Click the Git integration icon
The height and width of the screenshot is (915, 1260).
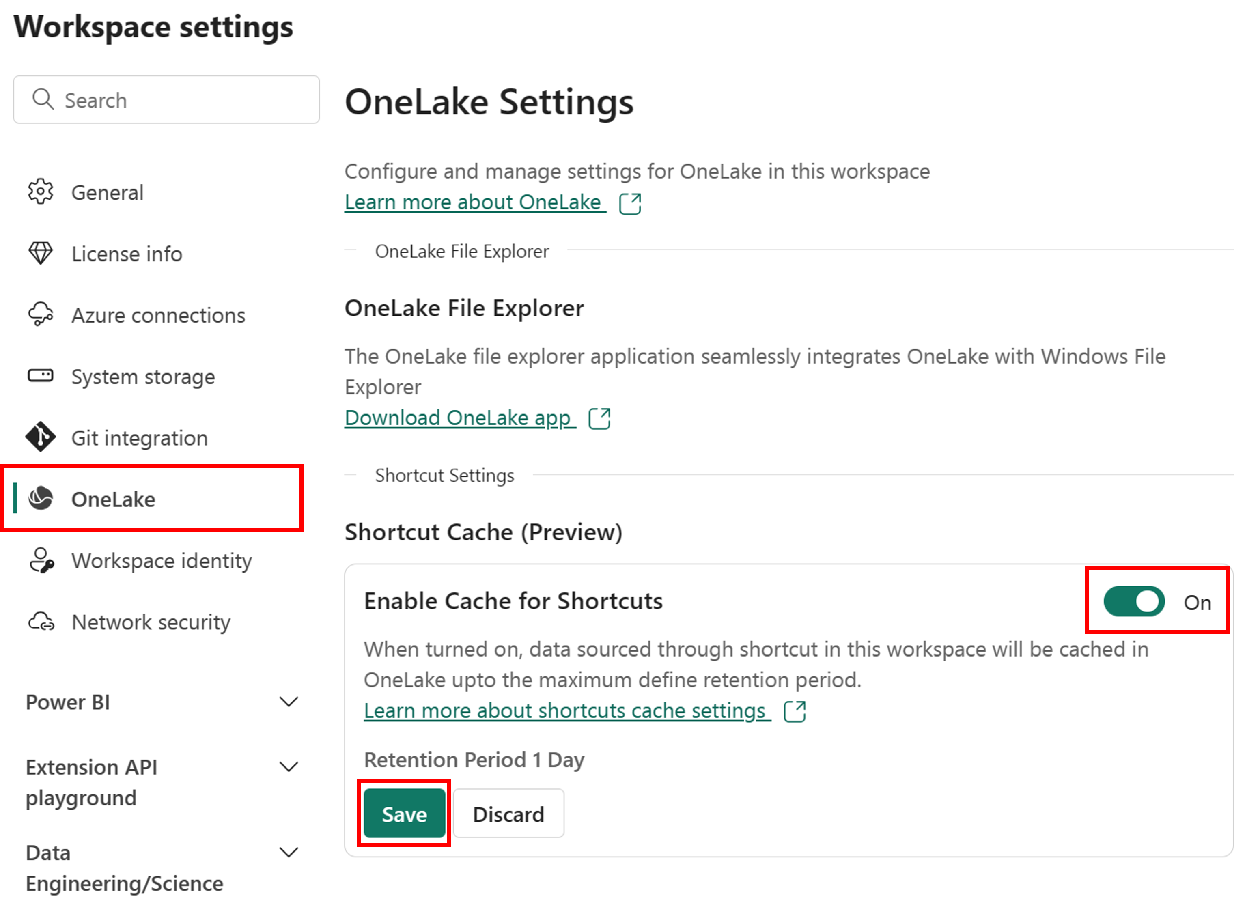[x=41, y=437]
